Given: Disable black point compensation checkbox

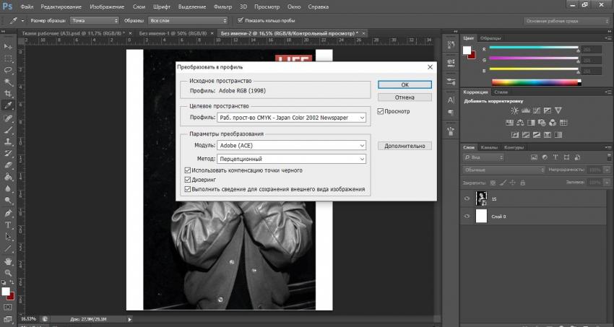Looking at the screenshot, I should click(x=188, y=170).
